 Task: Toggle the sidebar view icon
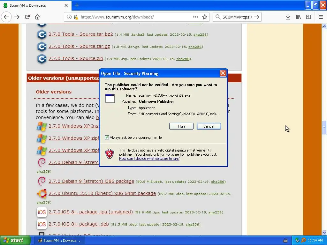point(308,17)
